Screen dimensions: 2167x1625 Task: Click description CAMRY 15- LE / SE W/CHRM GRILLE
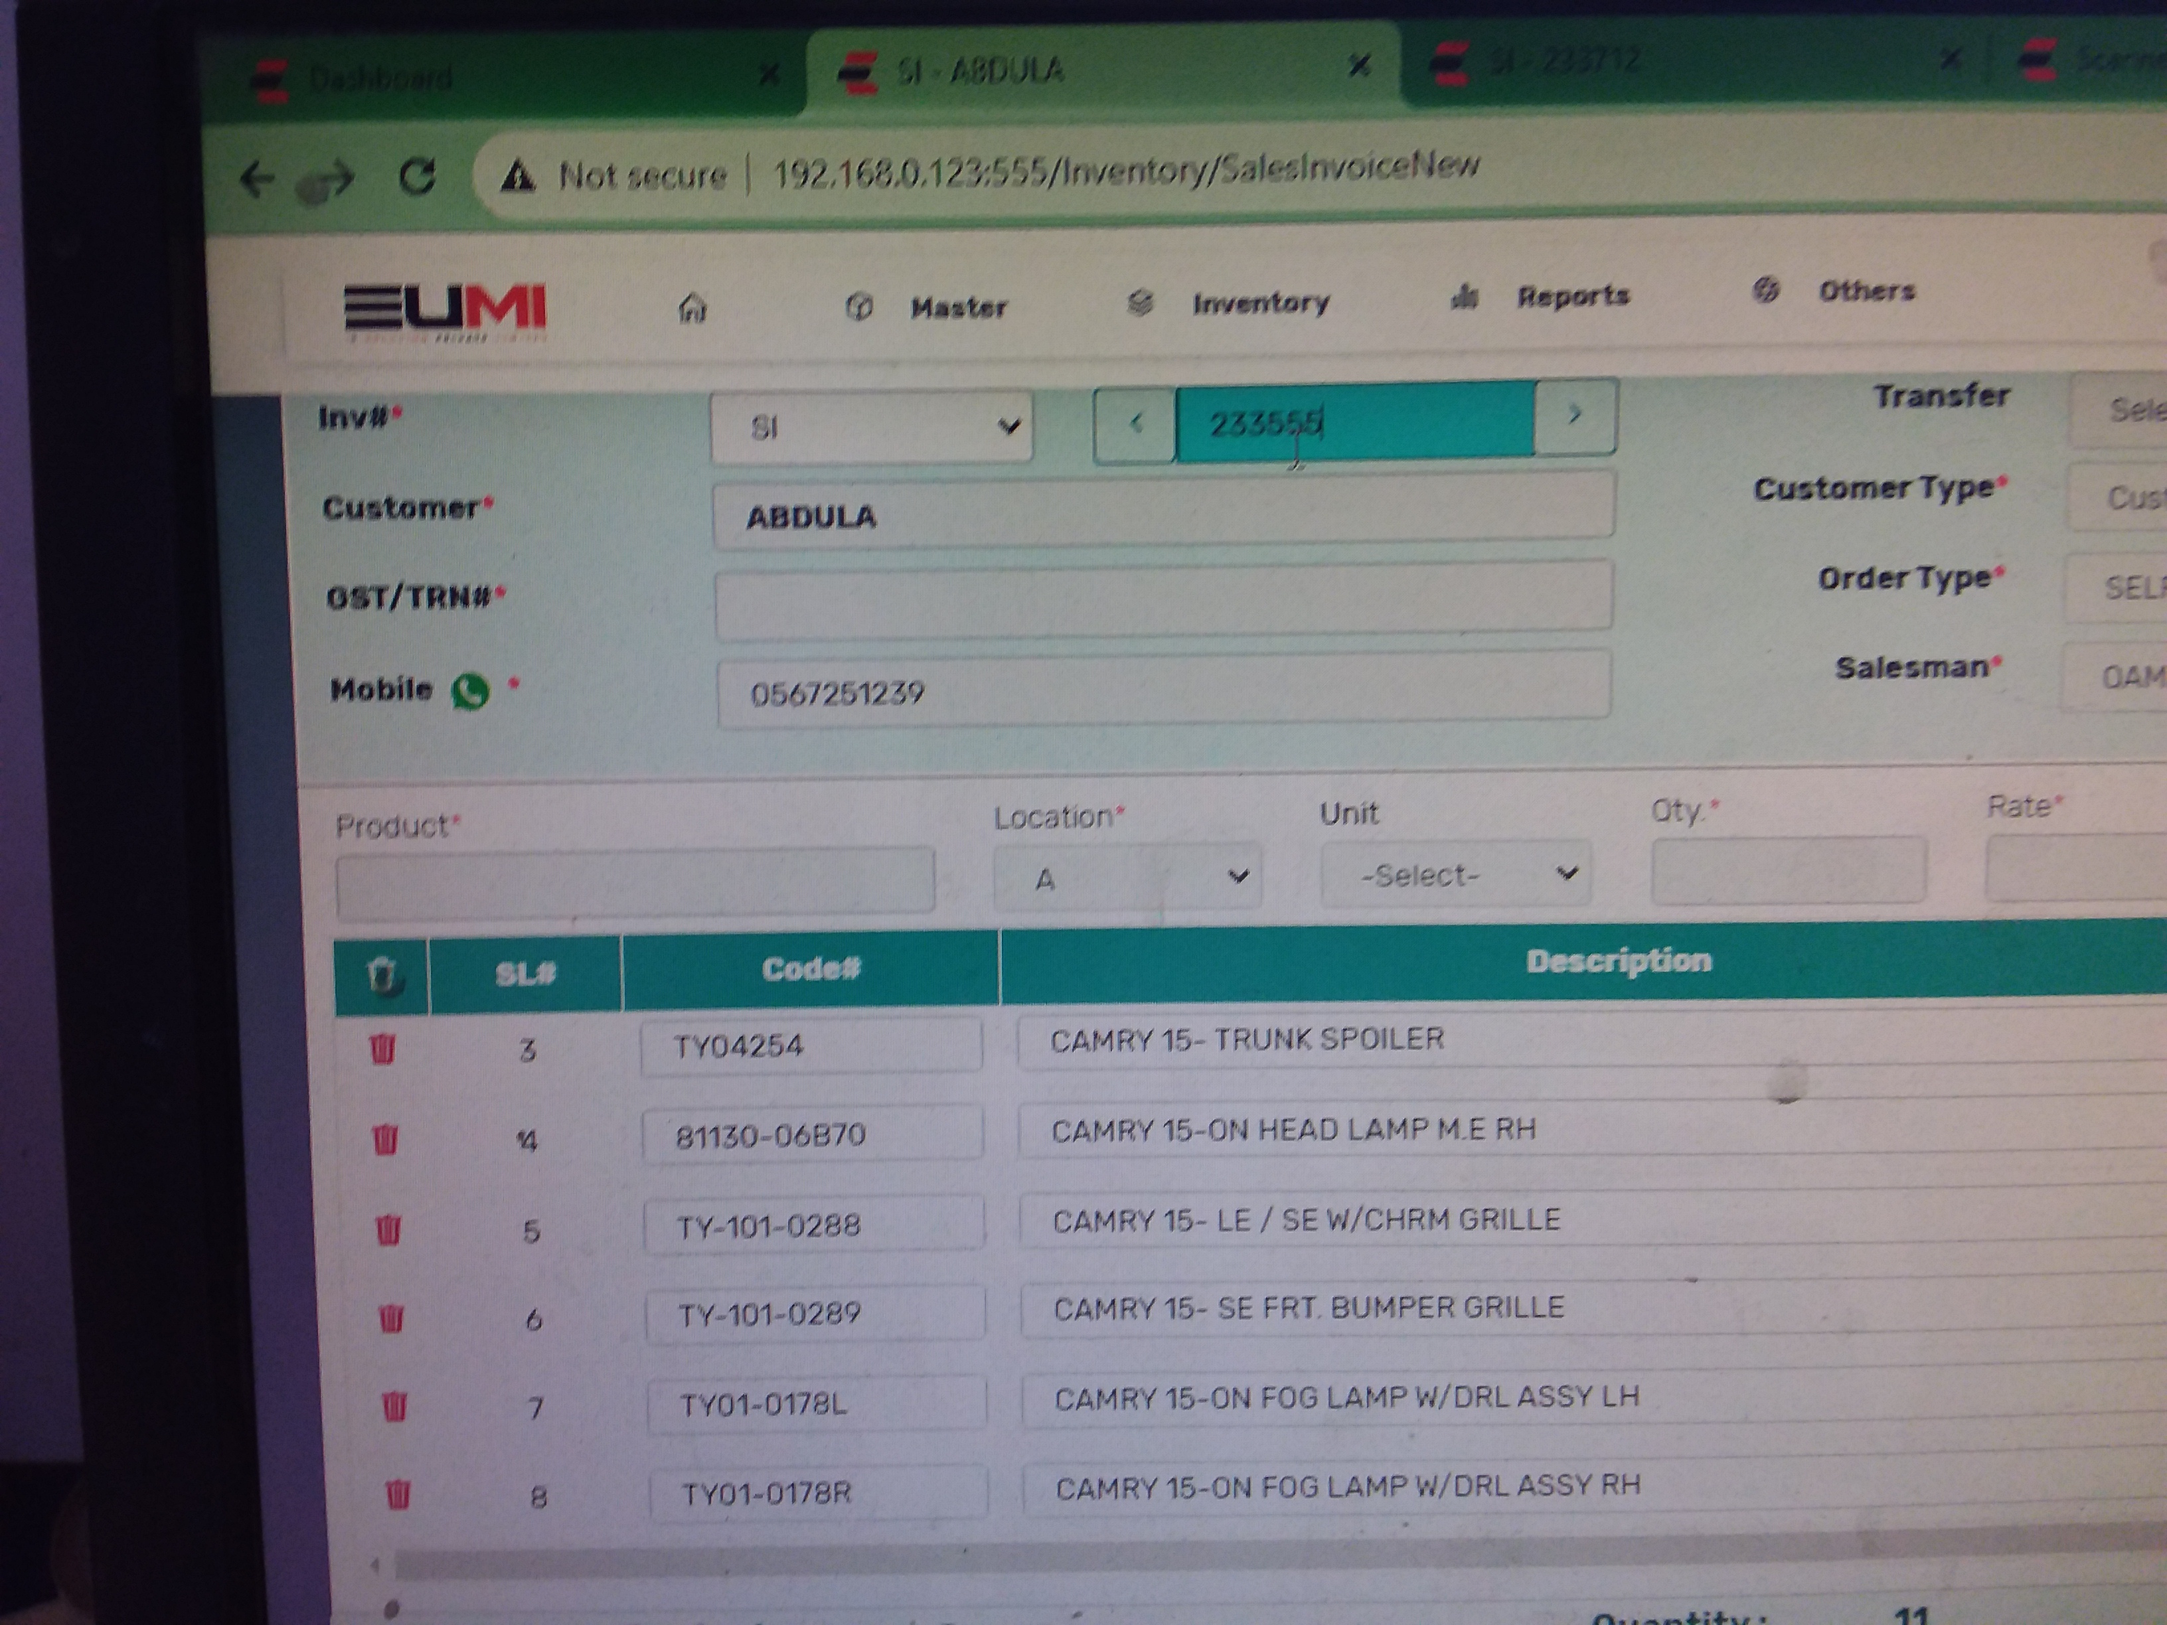click(x=1306, y=1221)
